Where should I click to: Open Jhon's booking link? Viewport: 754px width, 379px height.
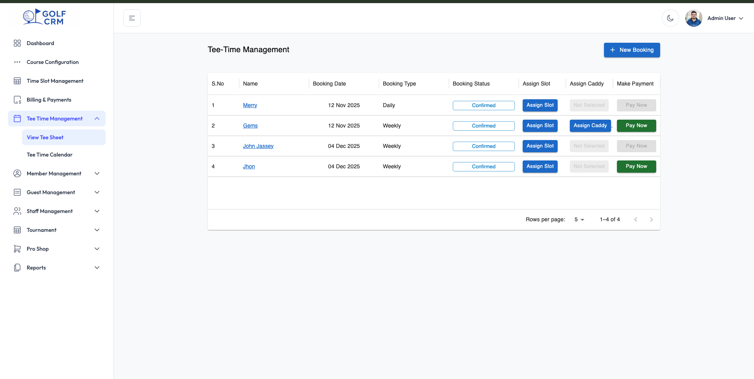click(249, 166)
